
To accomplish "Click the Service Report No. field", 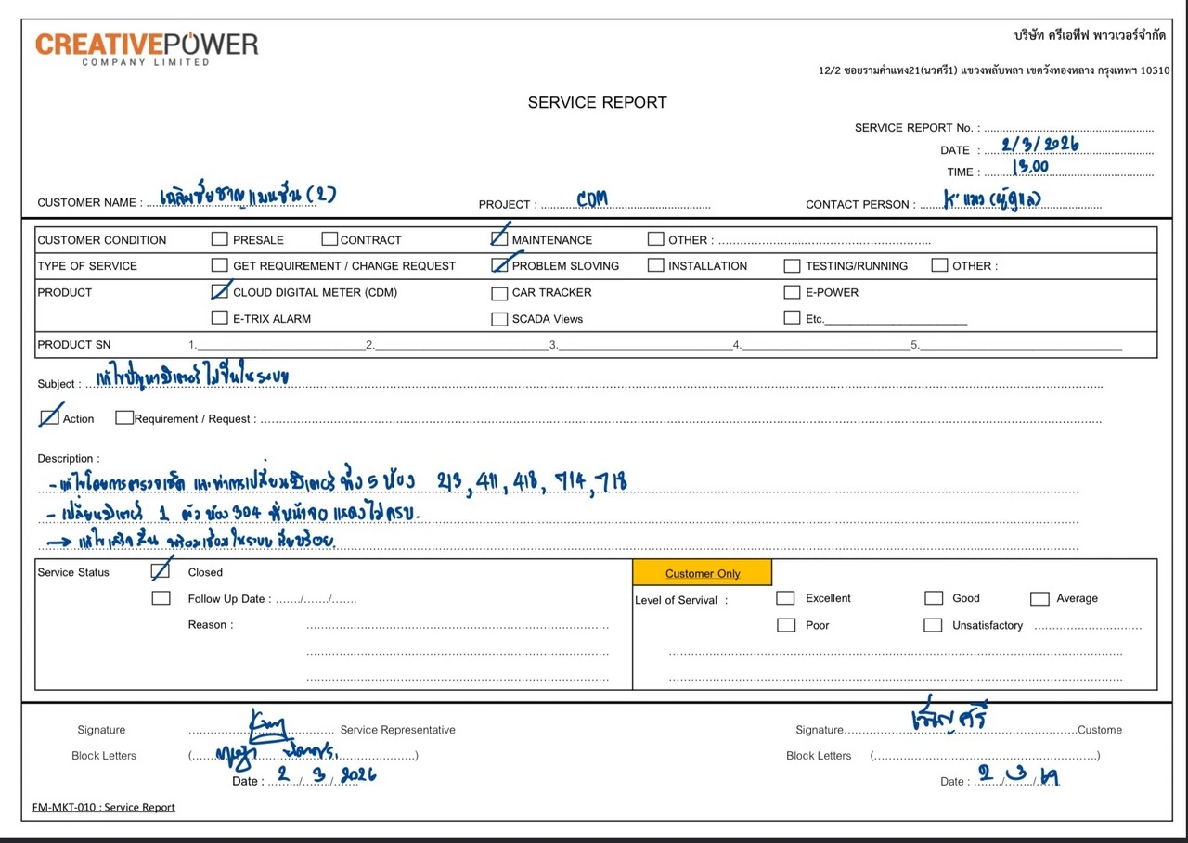I will (x=1068, y=128).
